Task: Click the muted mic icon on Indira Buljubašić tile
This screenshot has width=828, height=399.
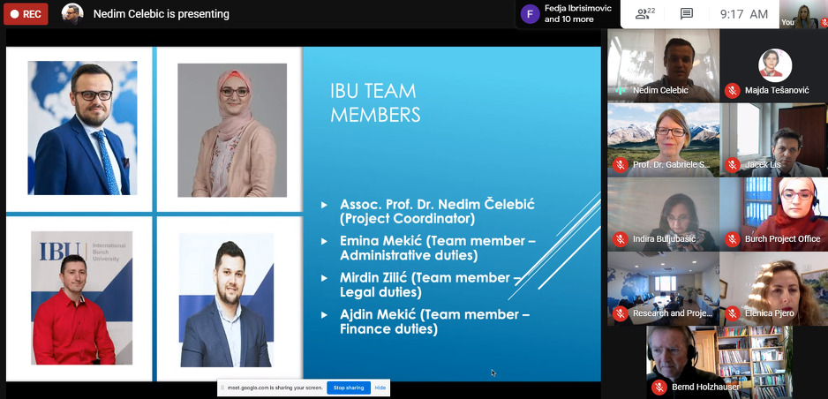Action: [620, 238]
